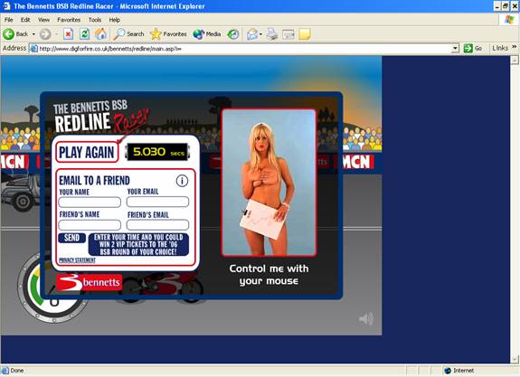
Task: Open the Search toolbar button
Action: [128, 33]
